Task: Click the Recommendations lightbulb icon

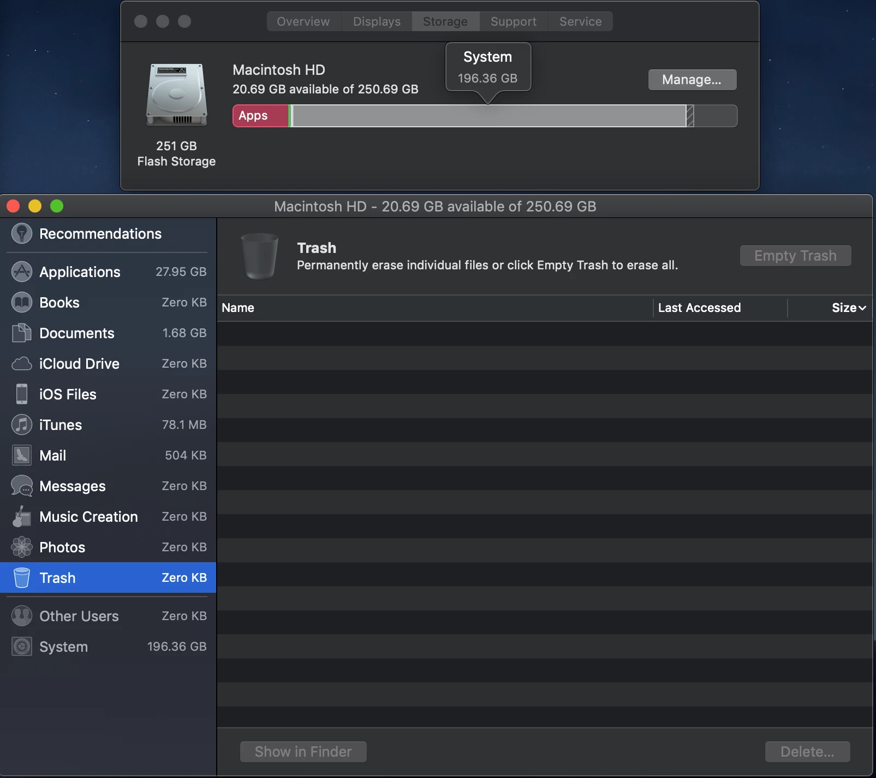Action: pyautogui.click(x=22, y=234)
